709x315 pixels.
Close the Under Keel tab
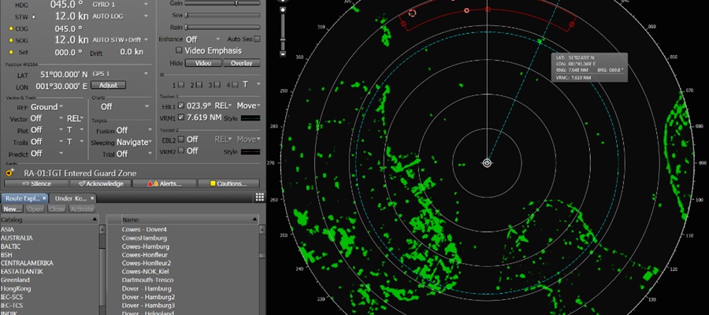pyautogui.click(x=91, y=198)
